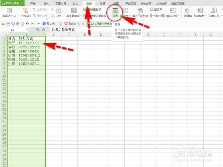The height and width of the screenshot is (167, 223).
Task: Click cell A1 containing 姓名，联系方式
Action: coord(26,39)
